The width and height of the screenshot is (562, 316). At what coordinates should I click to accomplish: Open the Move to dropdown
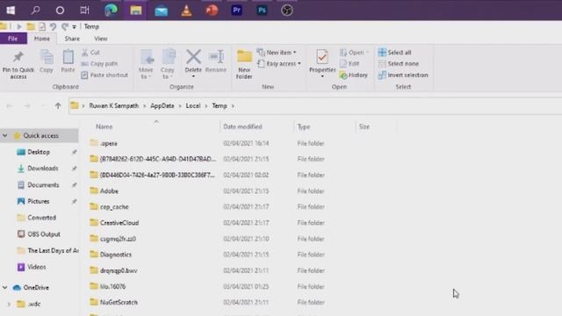[x=146, y=73]
